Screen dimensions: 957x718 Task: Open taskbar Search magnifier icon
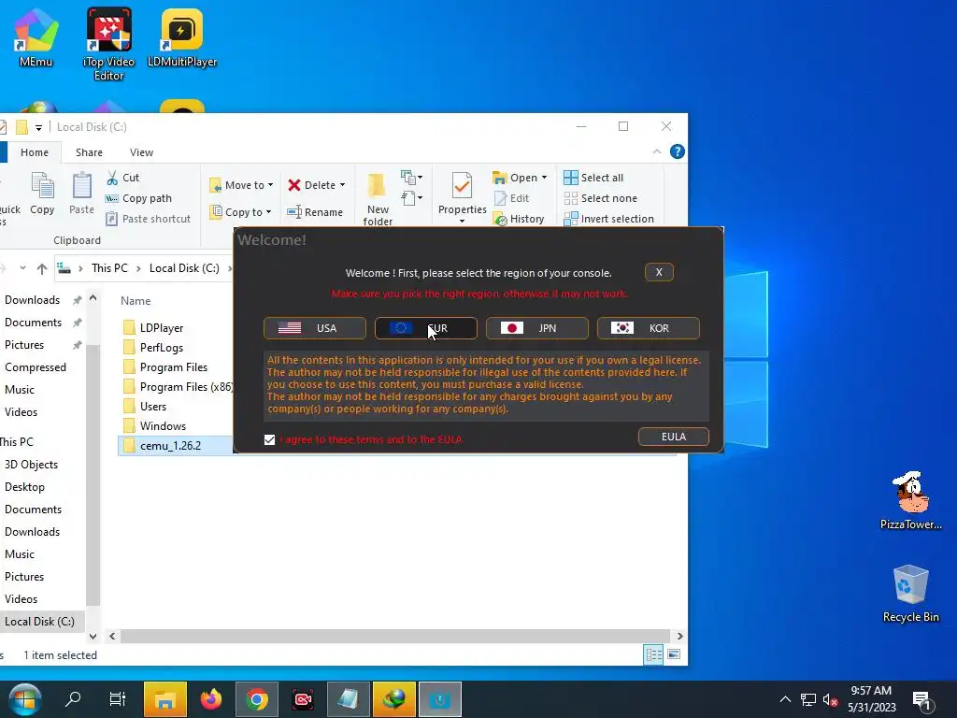pos(73,699)
